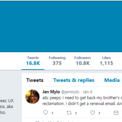Viewport: 122px width, 122px height.
Task: View the 375 Following list
Action: 57,61
